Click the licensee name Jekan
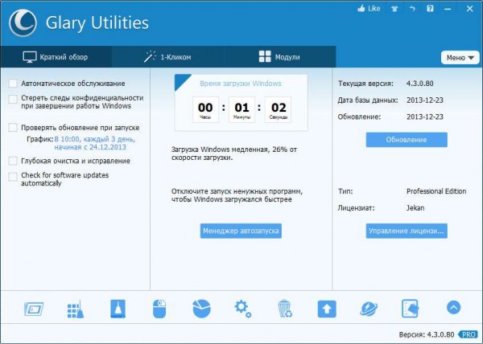 [x=415, y=208]
